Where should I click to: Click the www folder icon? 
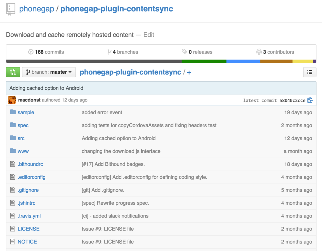[13, 151]
